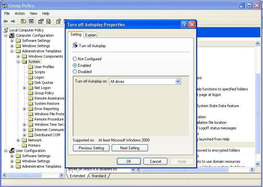Select the User Profiles folder icon

tap(30, 67)
